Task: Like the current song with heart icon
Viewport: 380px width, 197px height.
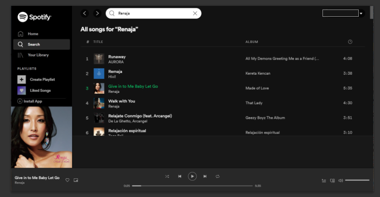Action: (67, 180)
